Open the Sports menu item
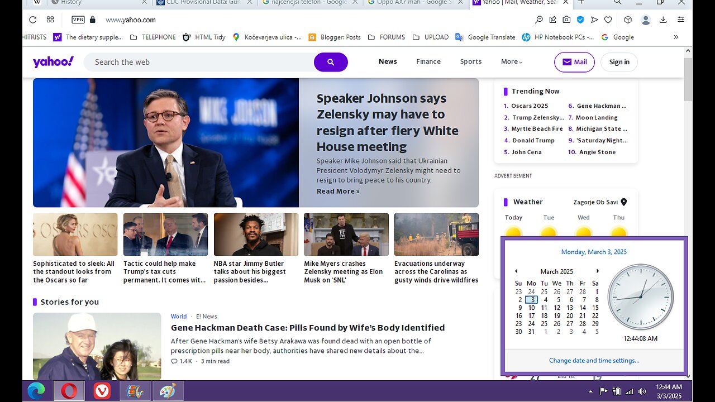 [x=471, y=62]
